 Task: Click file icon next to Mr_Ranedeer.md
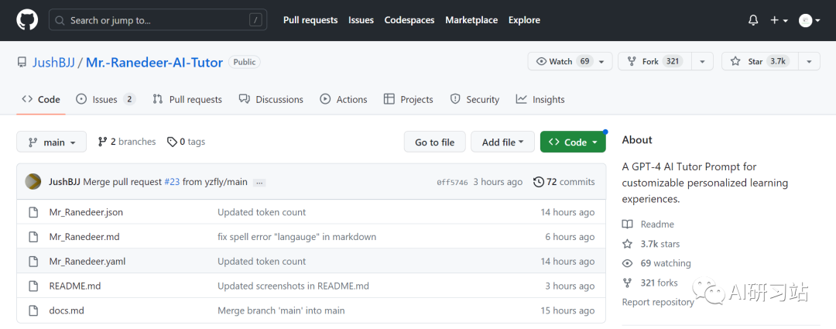click(33, 237)
